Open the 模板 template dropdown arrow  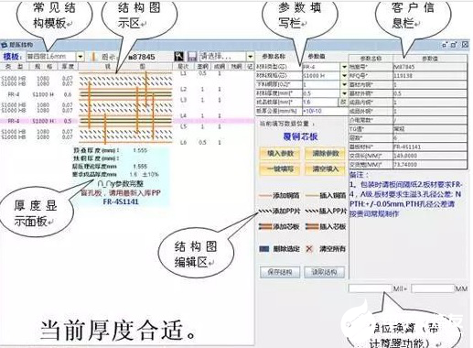coord(80,57)
